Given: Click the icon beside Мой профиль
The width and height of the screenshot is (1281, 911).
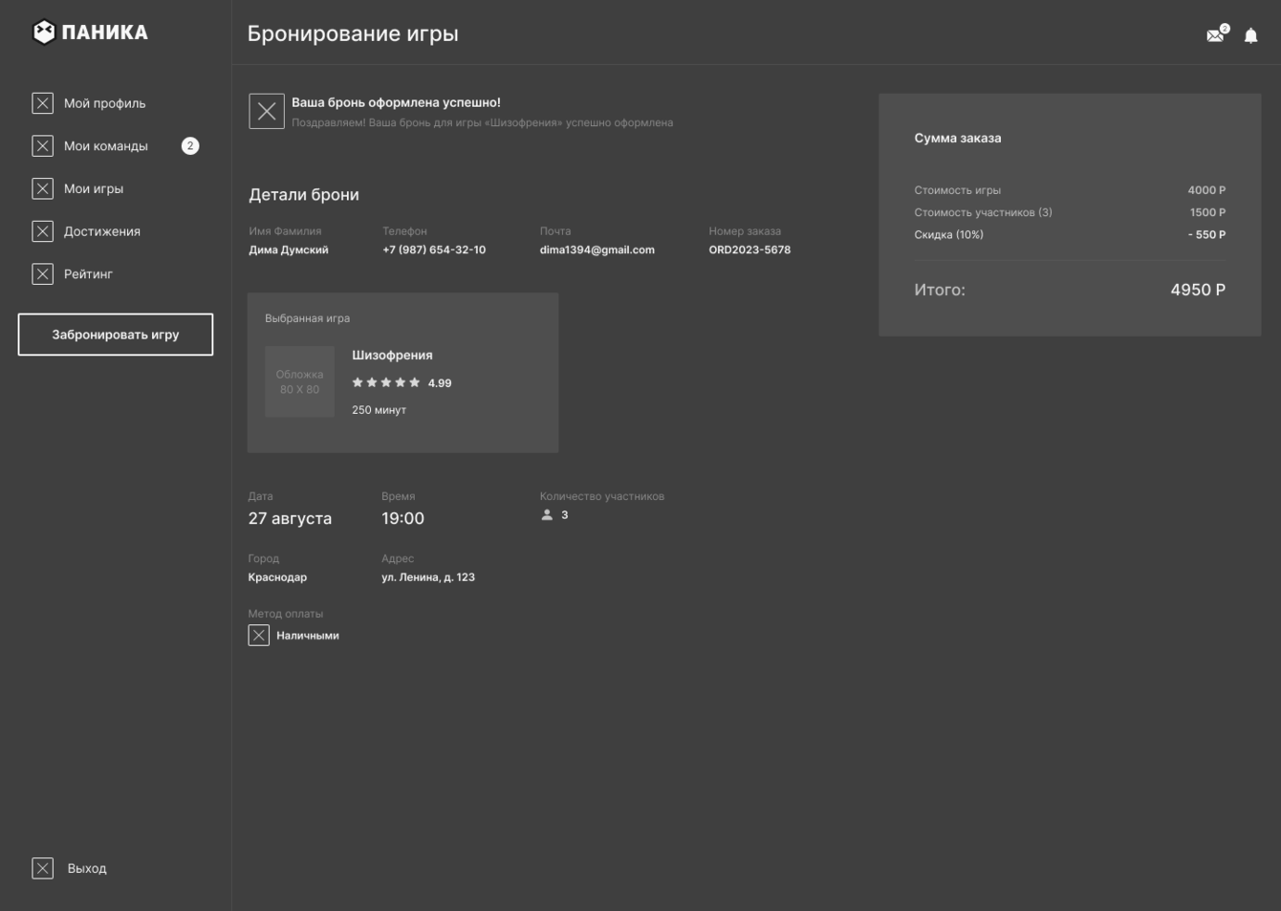Looking at the screenshot, I should [x=43, y=103].
